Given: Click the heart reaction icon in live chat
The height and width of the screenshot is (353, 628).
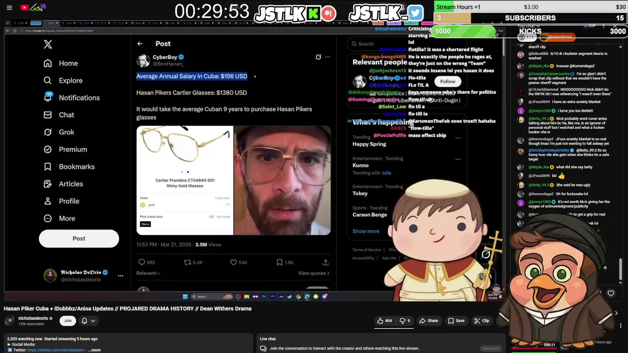Looking at the screenshot, I should (x=611, y=293).
